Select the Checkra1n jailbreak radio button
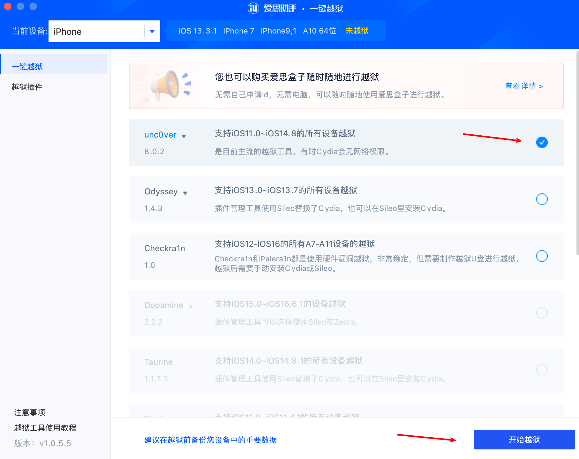Viewport: 579px width, 459px height. (x=542, y=256)
